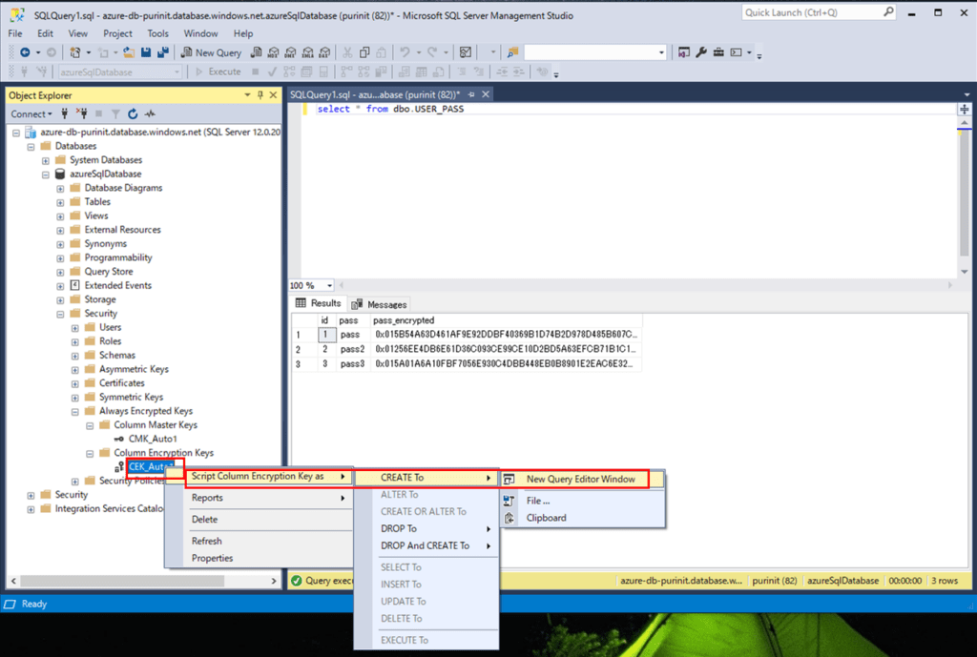Image resolution: width=977 pixels, height=657 pixels.
Task: Close the SQLQuery1.sql tab
Action: [x=486, y=94]
